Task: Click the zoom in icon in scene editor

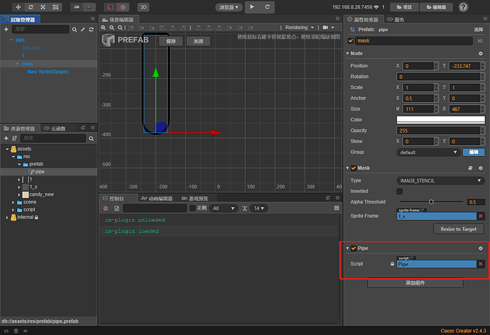Action: point(104,28)
